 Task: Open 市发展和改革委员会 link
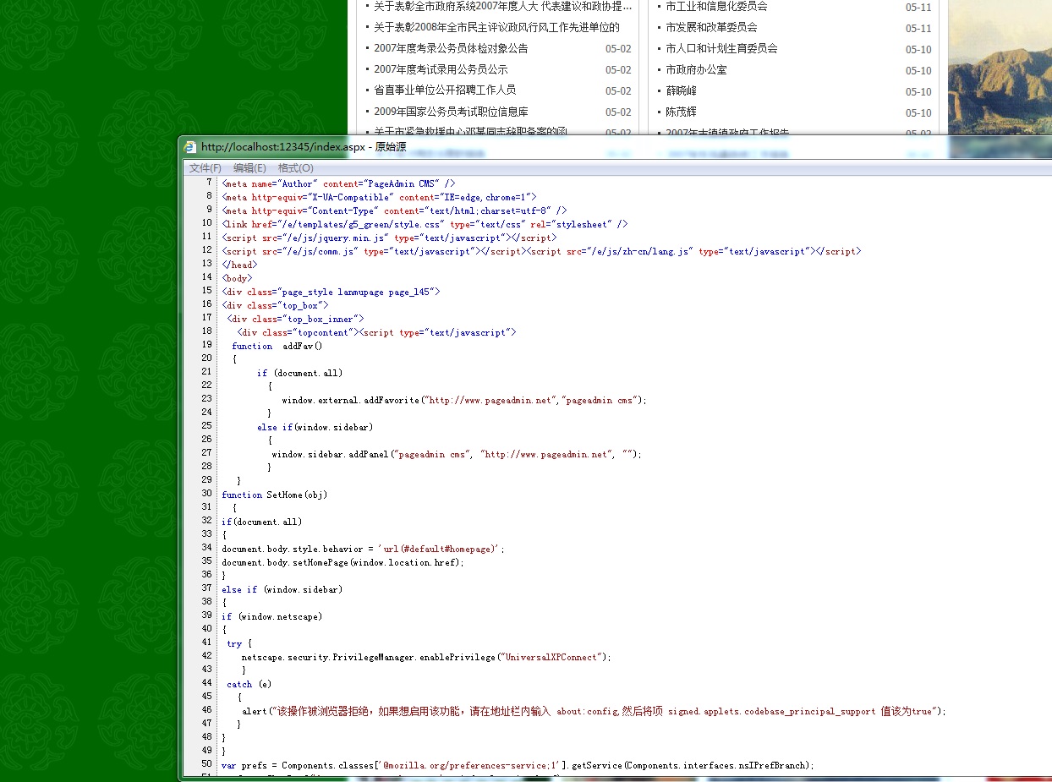click(711, 28)
